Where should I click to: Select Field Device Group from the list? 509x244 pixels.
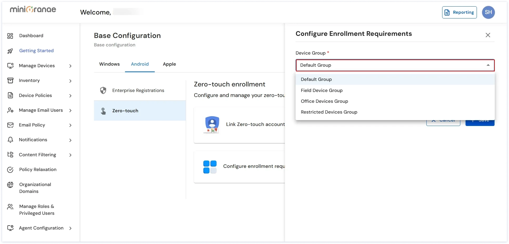(x=321, y=90)
